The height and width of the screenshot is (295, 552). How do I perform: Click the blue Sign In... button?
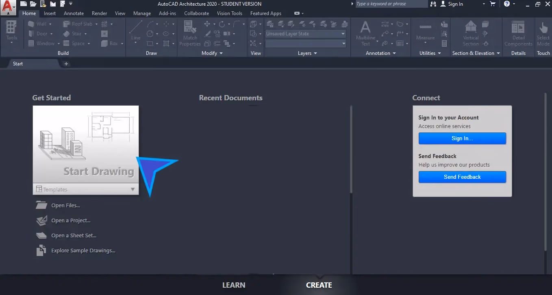click(462, 139)
